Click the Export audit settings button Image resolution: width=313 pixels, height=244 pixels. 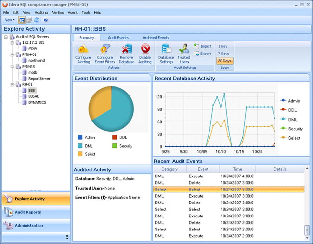click(202, 54)
